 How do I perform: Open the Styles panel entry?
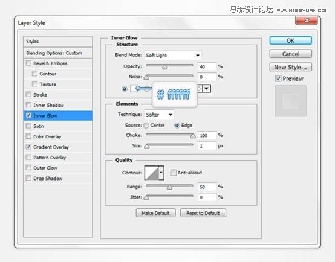(57, 42)
